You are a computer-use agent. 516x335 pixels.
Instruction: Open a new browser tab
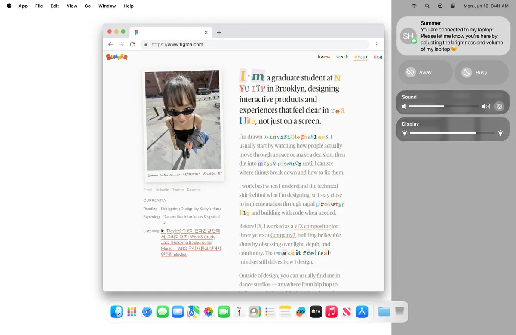click(219, 32)
